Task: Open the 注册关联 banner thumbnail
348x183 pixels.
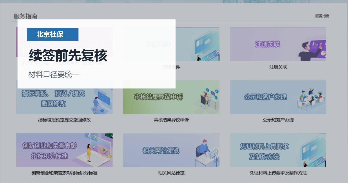Action: (278, 44)
